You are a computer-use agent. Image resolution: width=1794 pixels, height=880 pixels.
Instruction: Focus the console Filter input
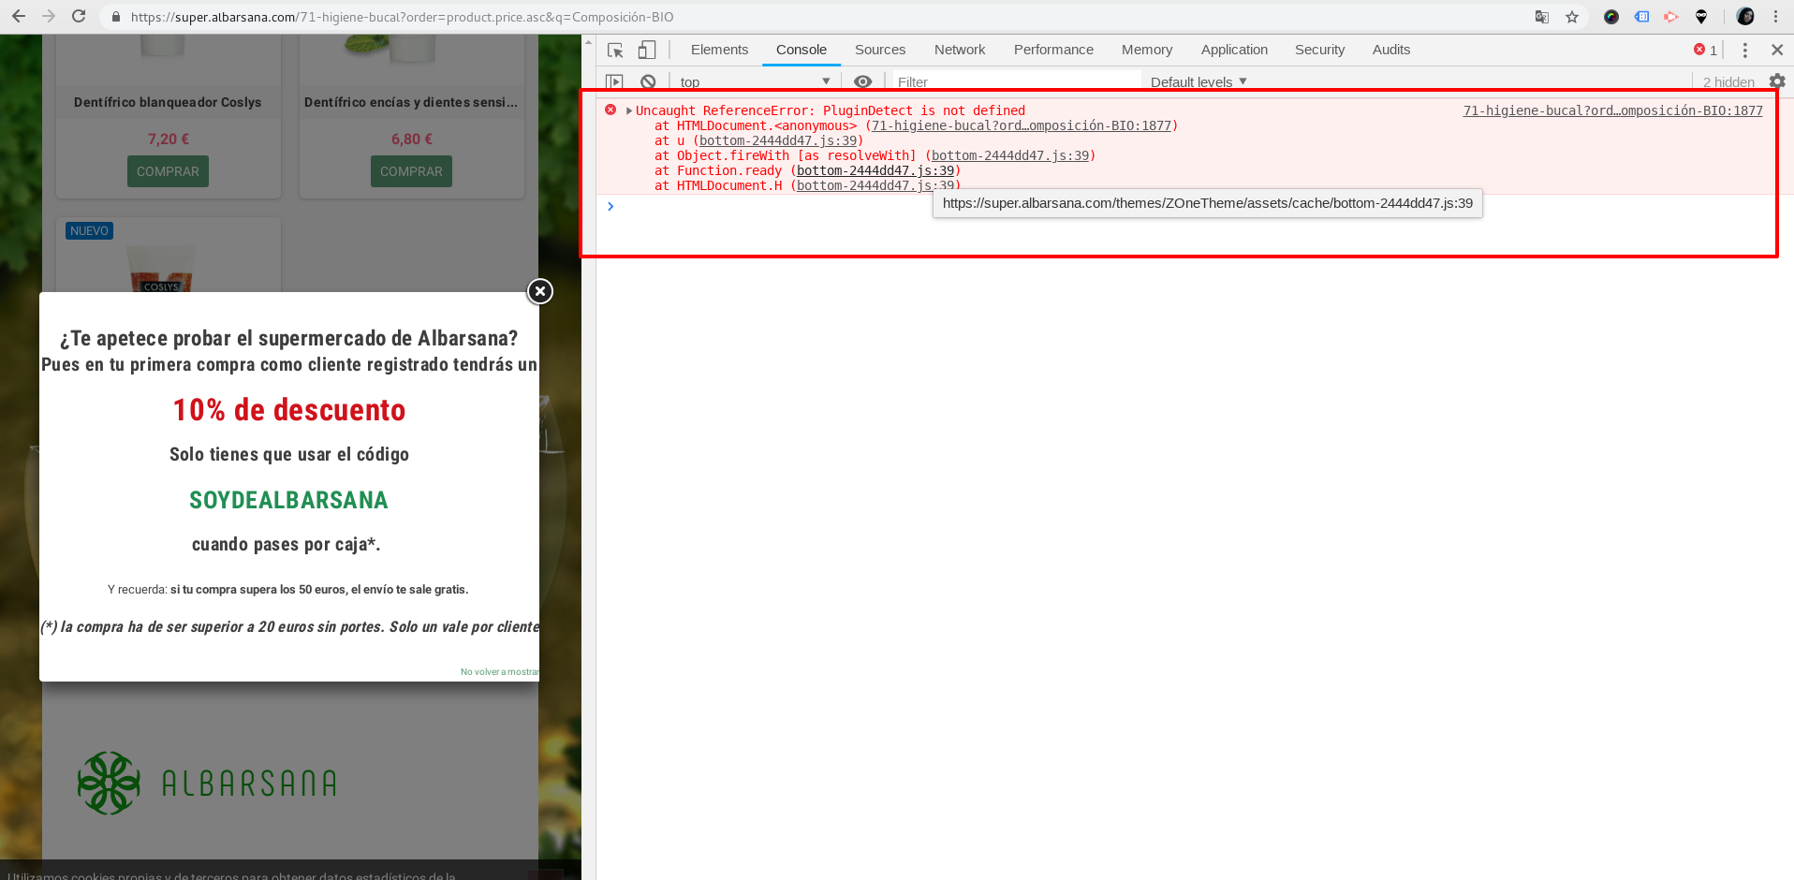(1017, 81)
